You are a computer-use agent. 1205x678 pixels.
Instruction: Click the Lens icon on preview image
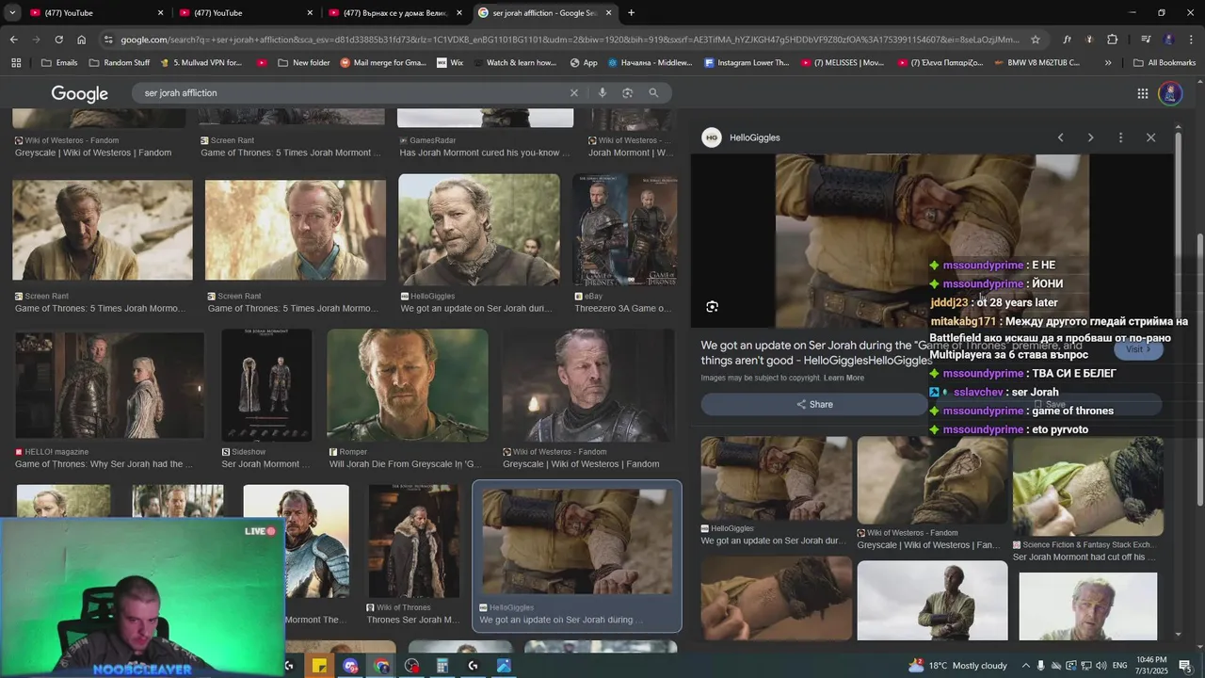[713, 306]
